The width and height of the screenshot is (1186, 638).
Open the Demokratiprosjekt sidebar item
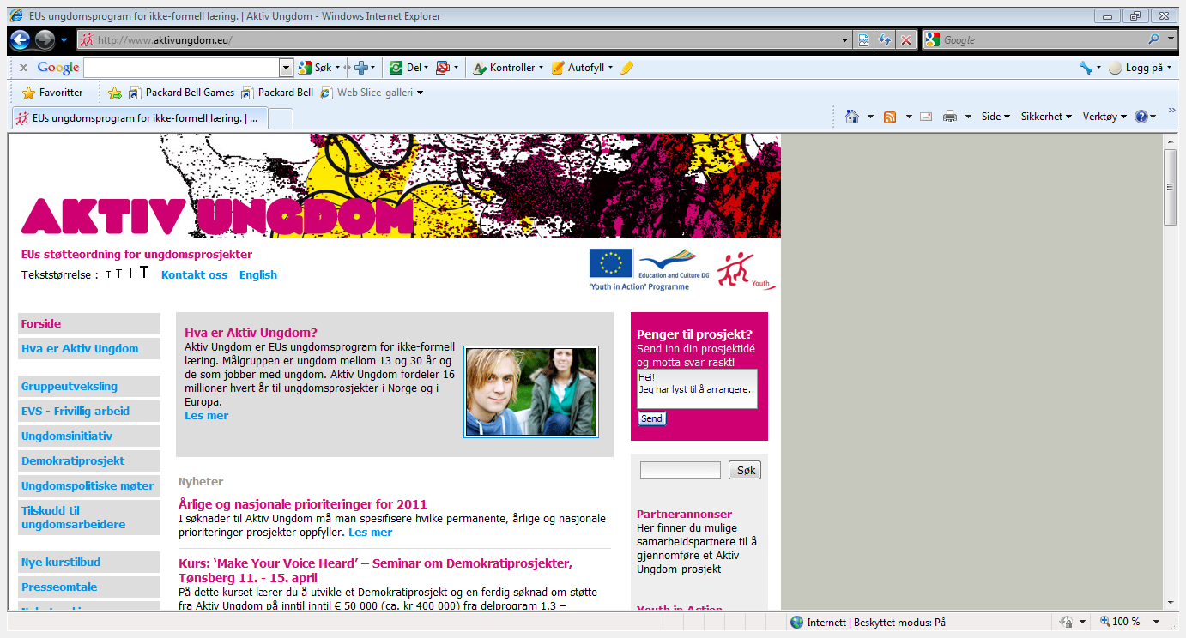point(89,460)
